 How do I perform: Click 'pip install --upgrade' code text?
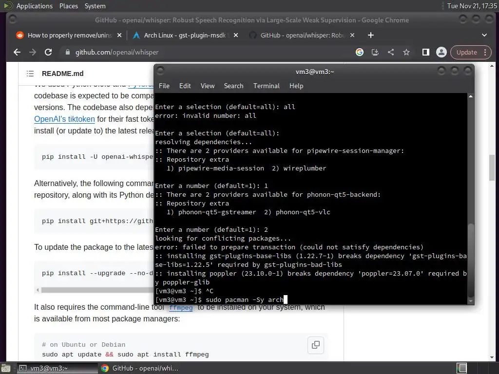point(97,273)
